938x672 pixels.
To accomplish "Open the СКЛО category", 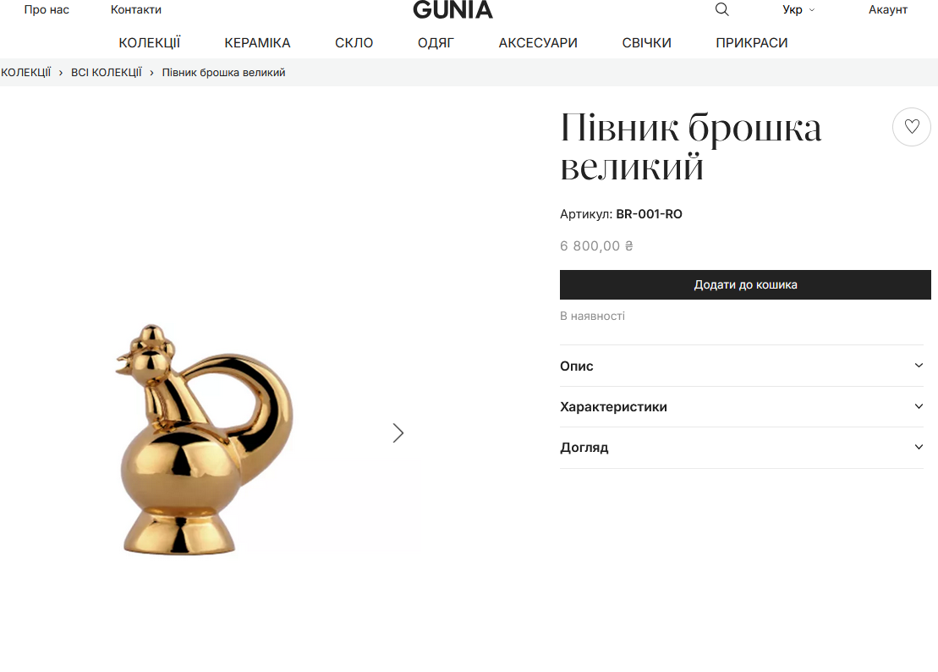I will point(354,43).
